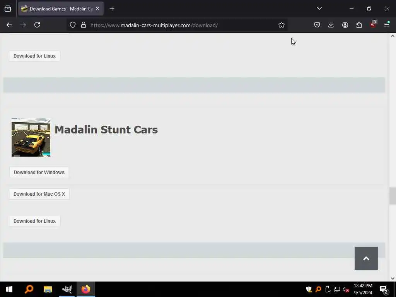Open the Windows Start menu
Viewport: 396px width, 297px height.
pos(9,289)
